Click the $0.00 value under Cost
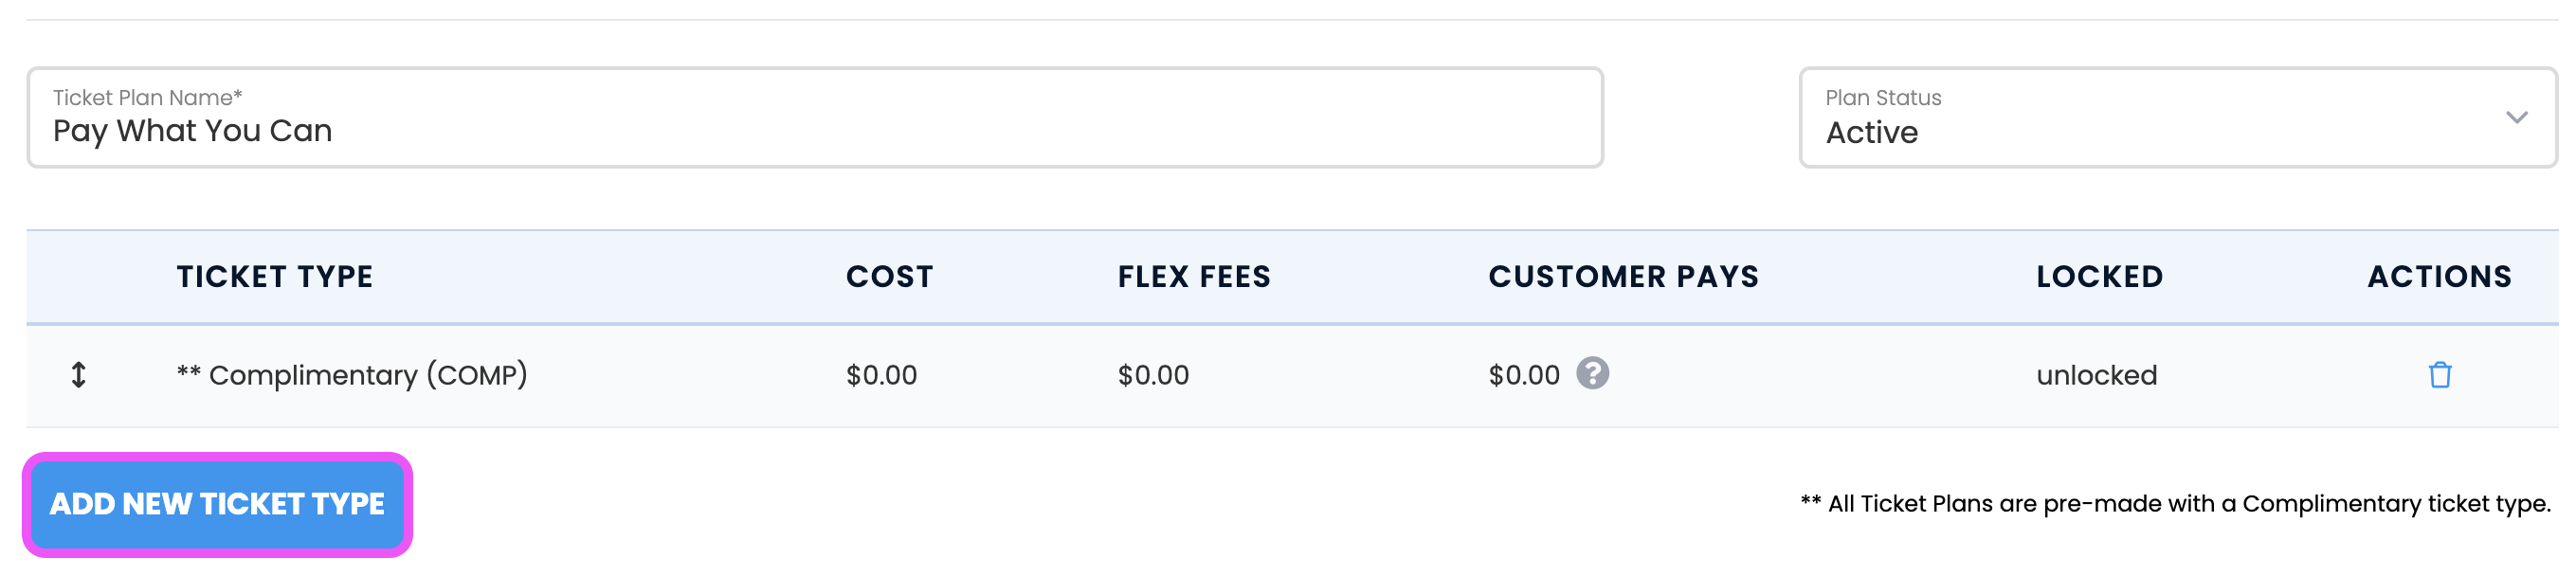Image resolution: width=2576 pixels, height=576 pixels. pyautogui.click(x=881, y=375)
